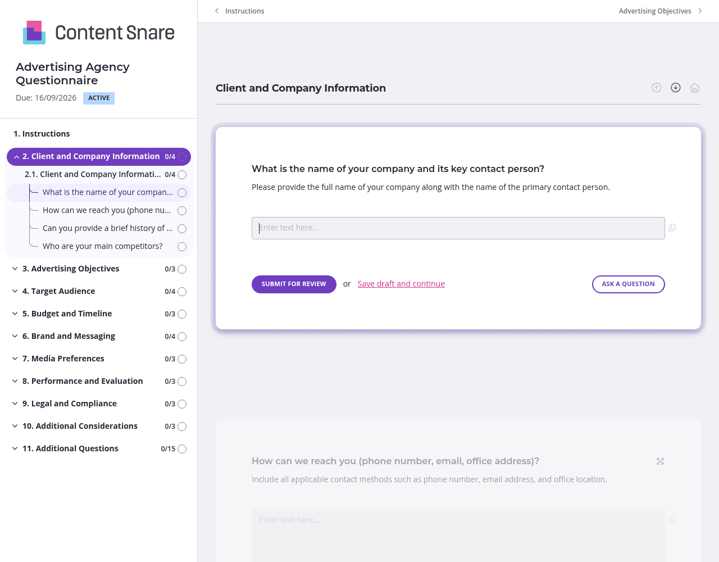Expand the 5. Budget and Timeline chevron
Image resolution: width=719 pixels, height=562 pixels.
15,314
